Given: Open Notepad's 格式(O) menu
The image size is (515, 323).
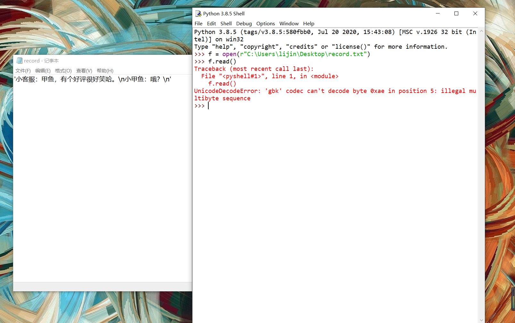Looking at the screenshot, I should click(x=63, y=70).
